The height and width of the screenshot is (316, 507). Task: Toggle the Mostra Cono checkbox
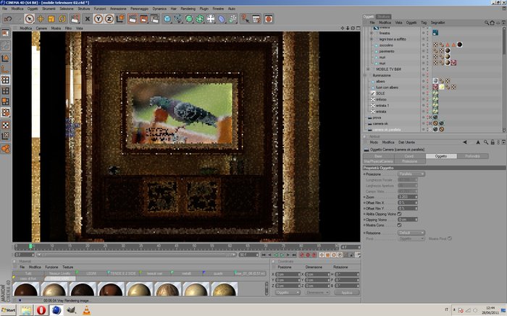click(399, 225)
